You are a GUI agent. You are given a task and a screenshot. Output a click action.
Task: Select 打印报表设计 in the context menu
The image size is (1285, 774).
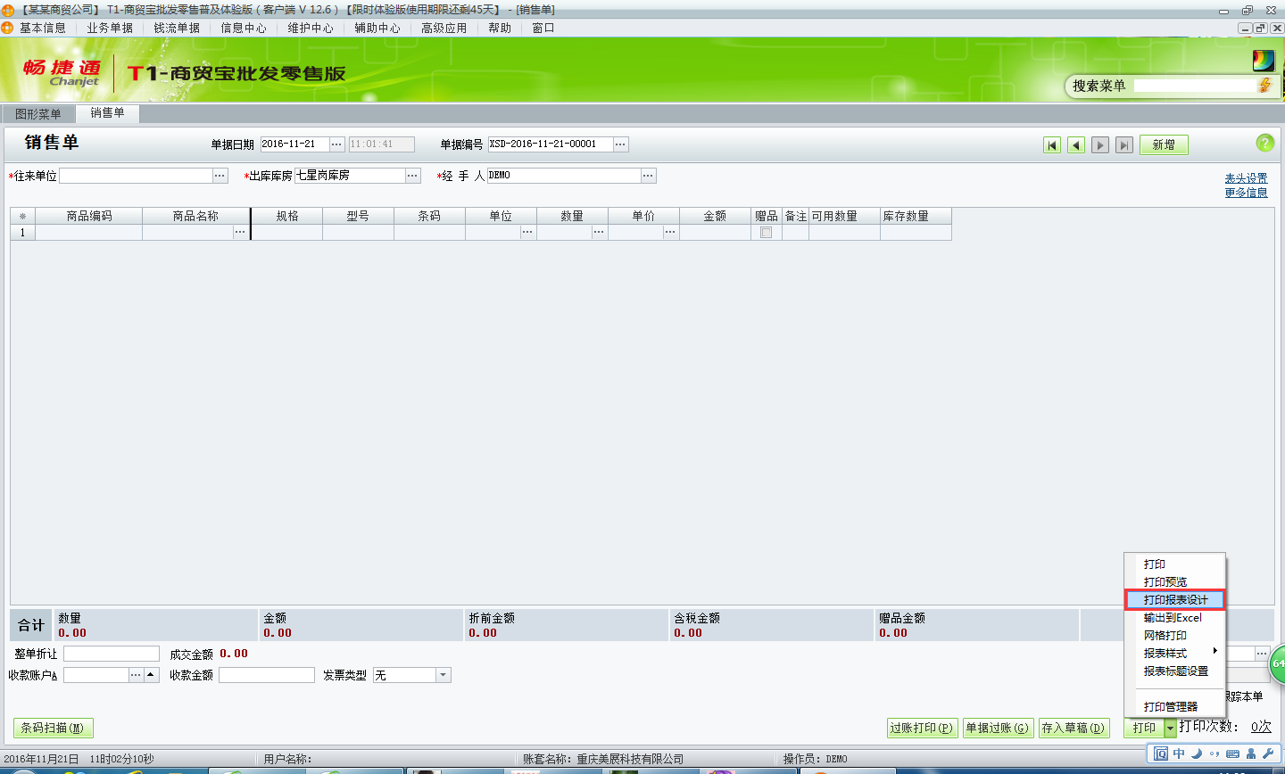[x=1174, y=599]
